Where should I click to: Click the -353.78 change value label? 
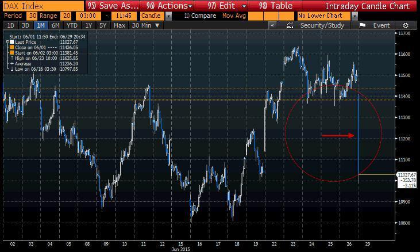409,180
